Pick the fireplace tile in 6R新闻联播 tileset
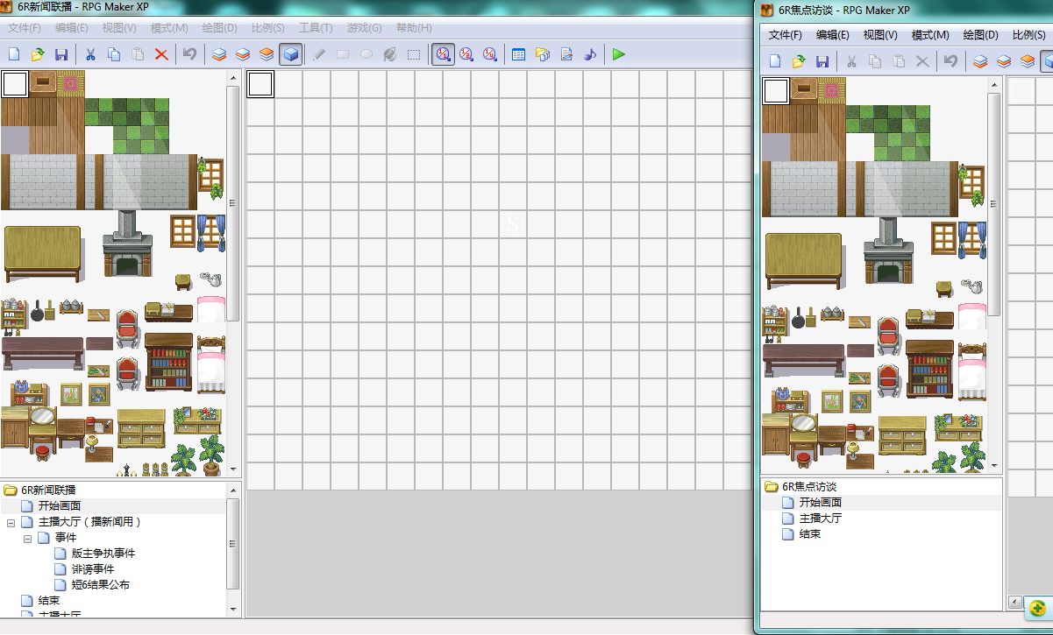Viewport: 1053px width, 635px height. pyautogui.click(x=128, y=243)
